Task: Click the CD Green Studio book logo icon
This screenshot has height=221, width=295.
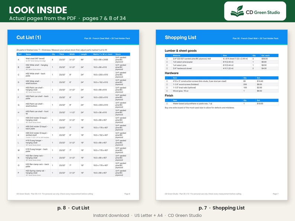Action: pyautogui.click(x=237, y=11)
